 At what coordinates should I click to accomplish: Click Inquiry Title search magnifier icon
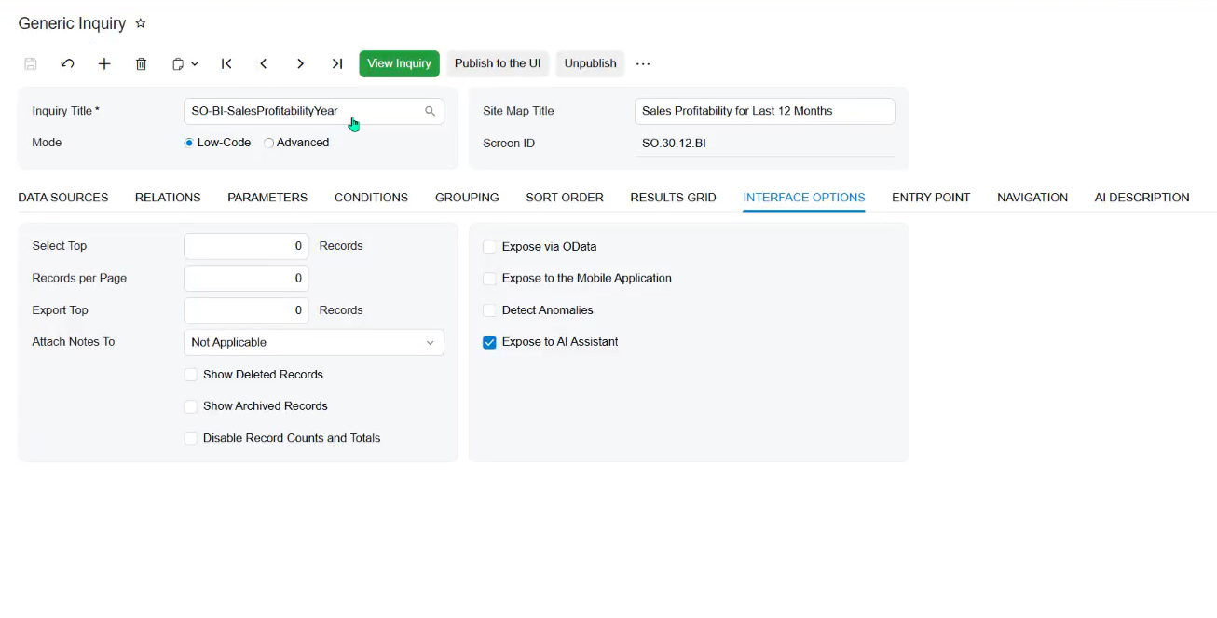click(430, 111)
